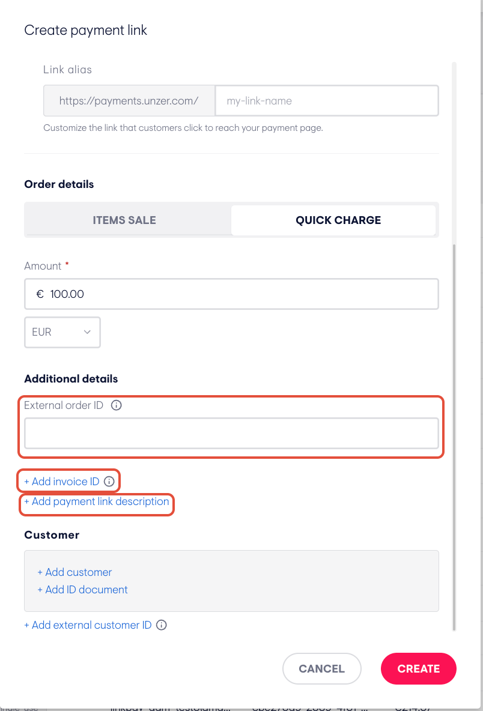
Task: Click + Add payment link description
Action: pyautogui.click(x=97, y=501)
